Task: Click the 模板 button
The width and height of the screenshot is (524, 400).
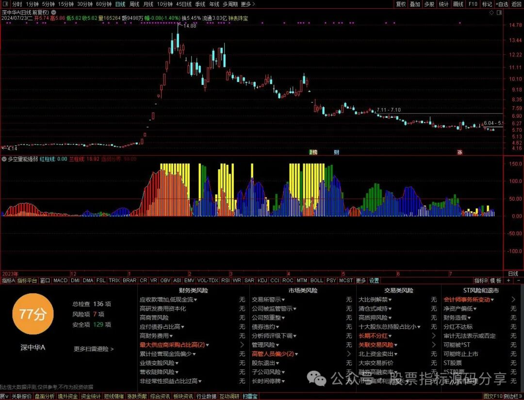Action: pyautogui.click(x=495, y=280)
